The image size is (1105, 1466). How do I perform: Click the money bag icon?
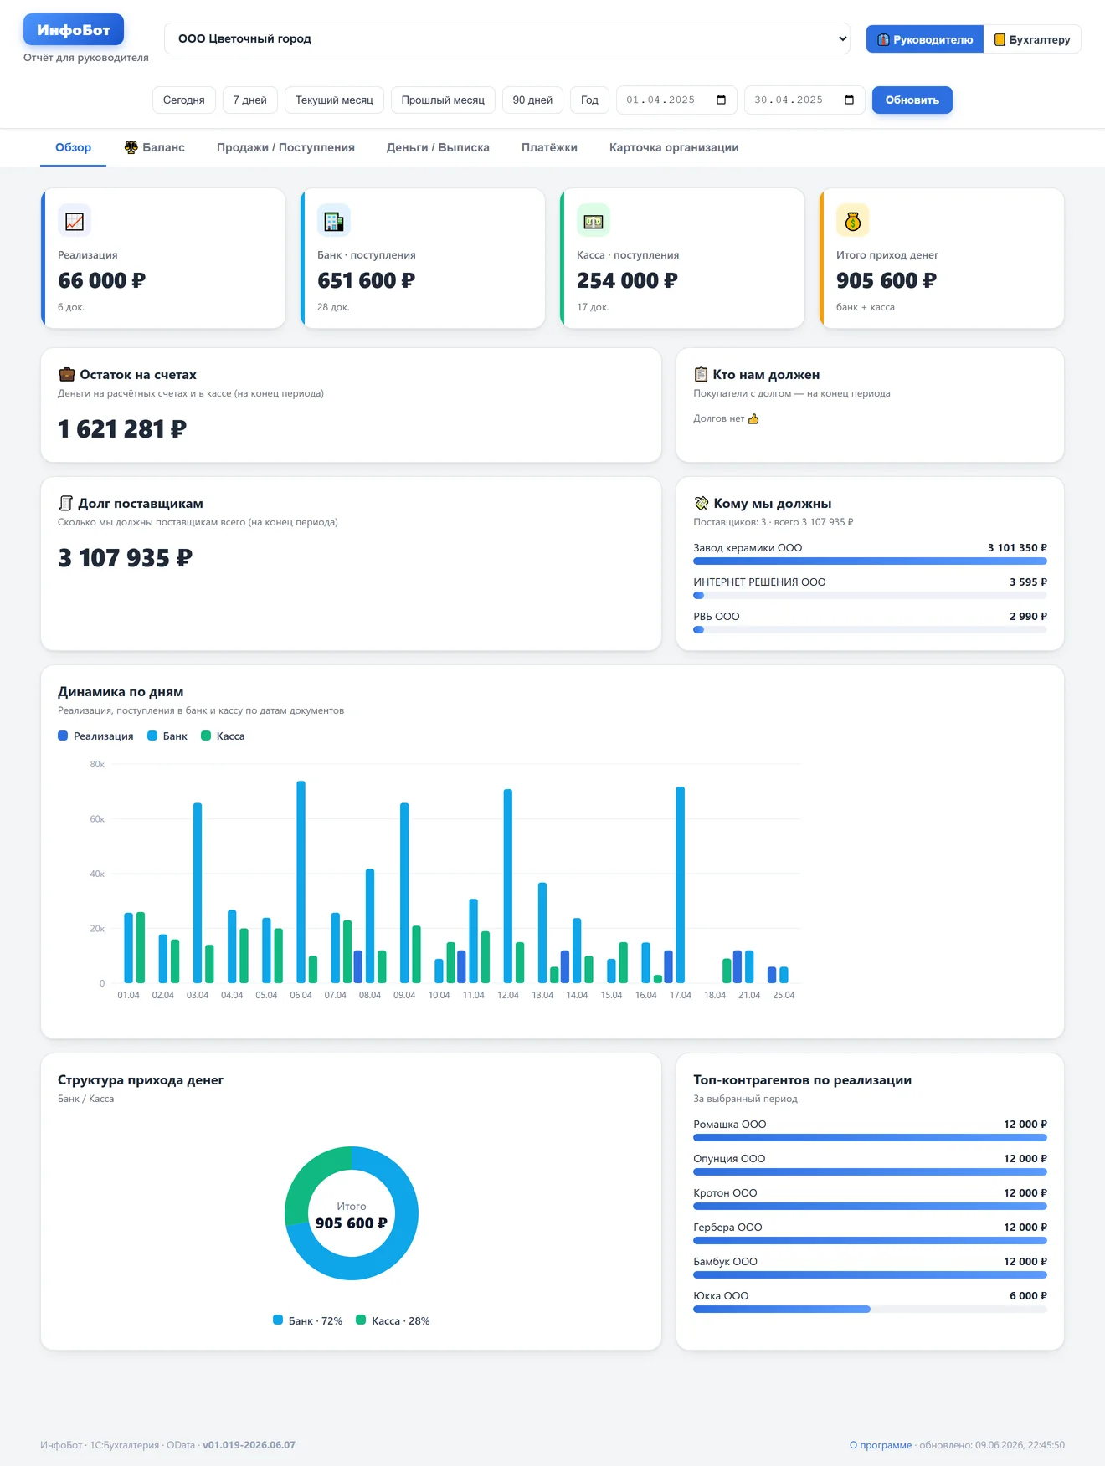(x=853, y=221)
